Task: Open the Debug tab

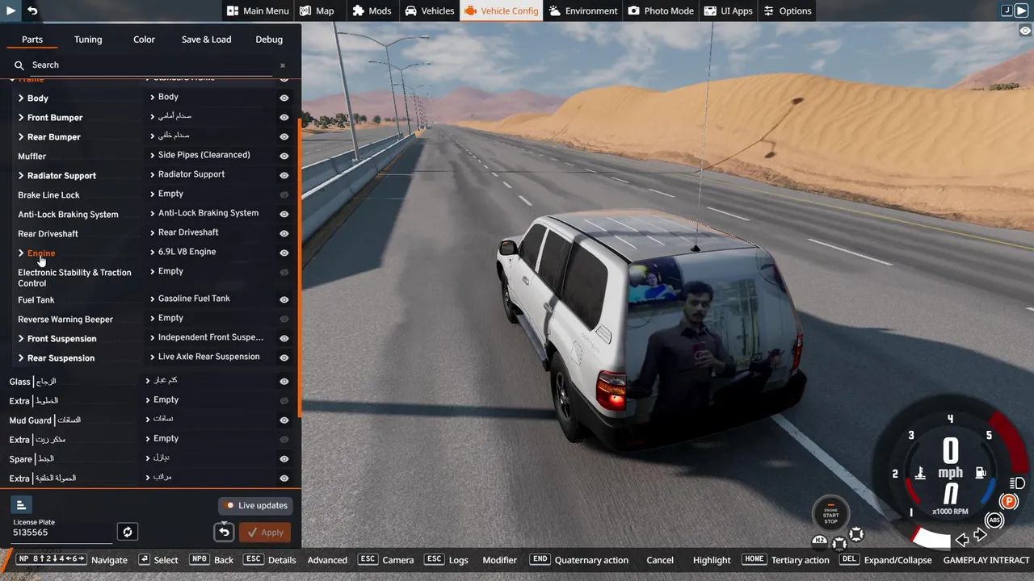Action: tap(269, 40)
